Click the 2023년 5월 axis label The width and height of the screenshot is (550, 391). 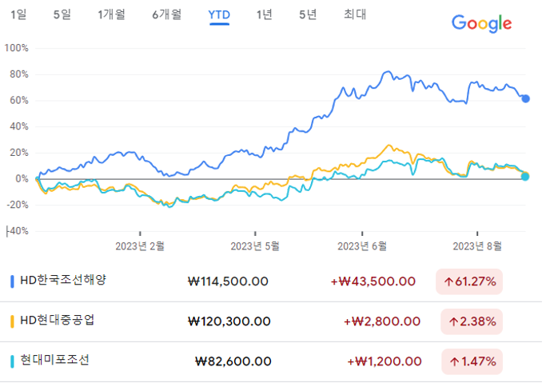pyautogui.click(x=255, y=246)
